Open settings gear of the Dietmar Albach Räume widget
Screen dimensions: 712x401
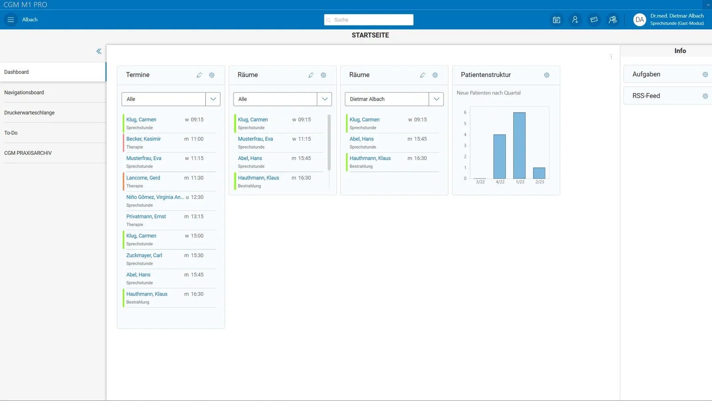point(435,75)
